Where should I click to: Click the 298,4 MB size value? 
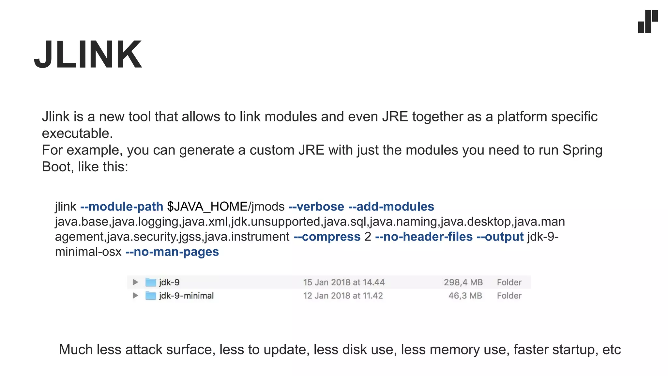click(x=463, y=282)
